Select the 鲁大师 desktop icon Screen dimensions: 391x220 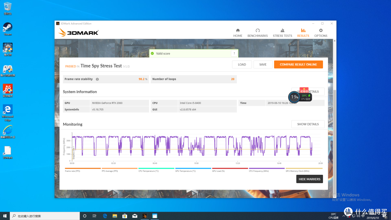pos(8,49)
